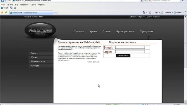Click the подписаться subscribe button
The width and height of the screenshot is (187, 105).
123,55
